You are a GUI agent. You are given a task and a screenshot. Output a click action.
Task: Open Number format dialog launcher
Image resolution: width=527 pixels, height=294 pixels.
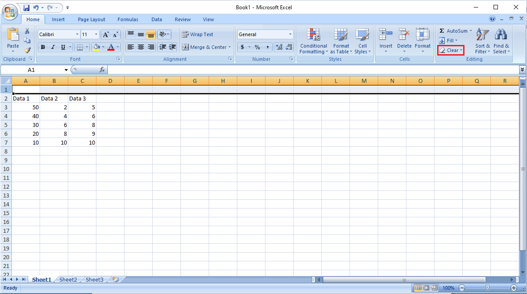click(x=291, y=59)
